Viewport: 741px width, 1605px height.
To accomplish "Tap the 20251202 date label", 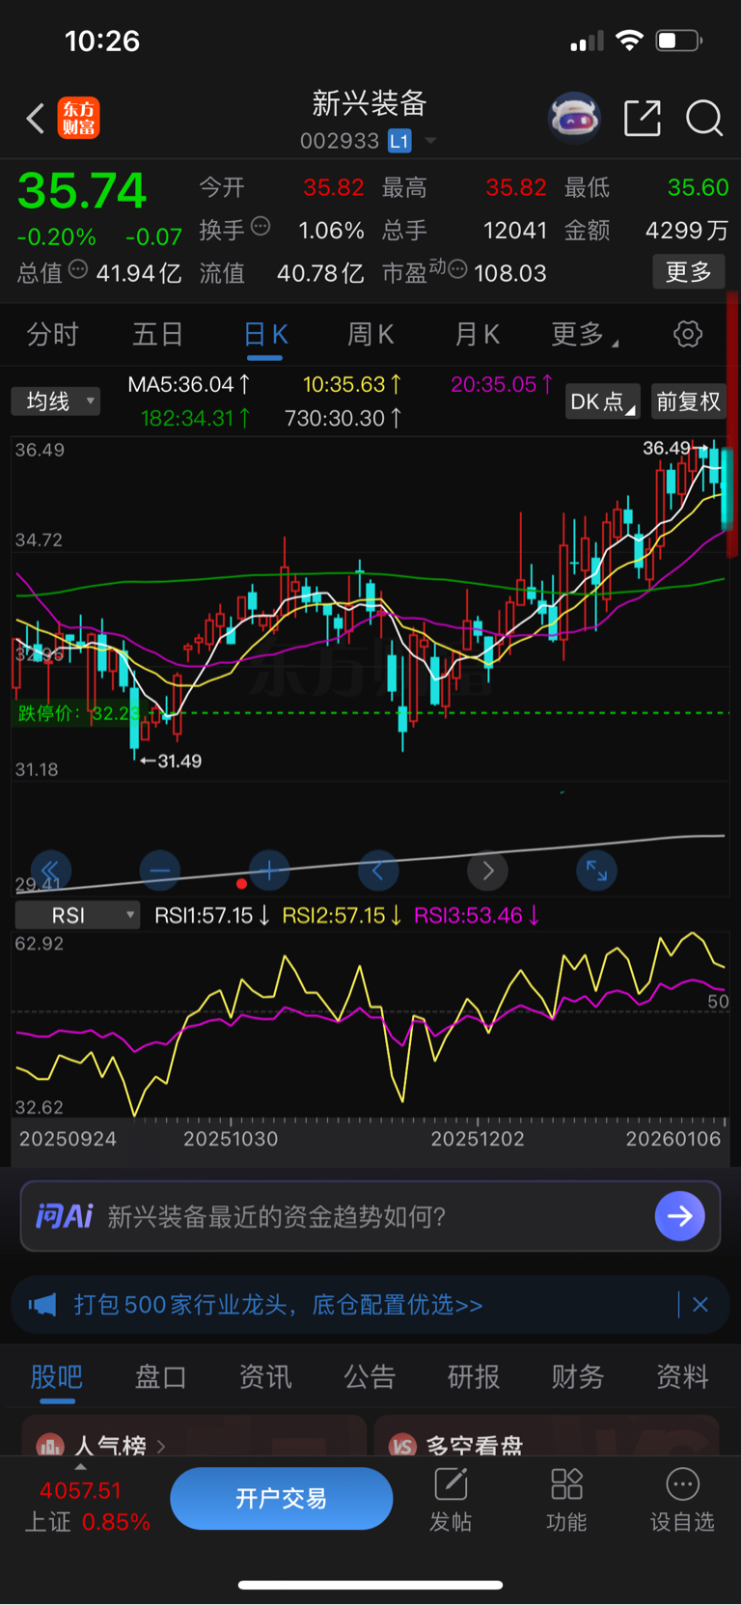I will (x=478, y=1139).
